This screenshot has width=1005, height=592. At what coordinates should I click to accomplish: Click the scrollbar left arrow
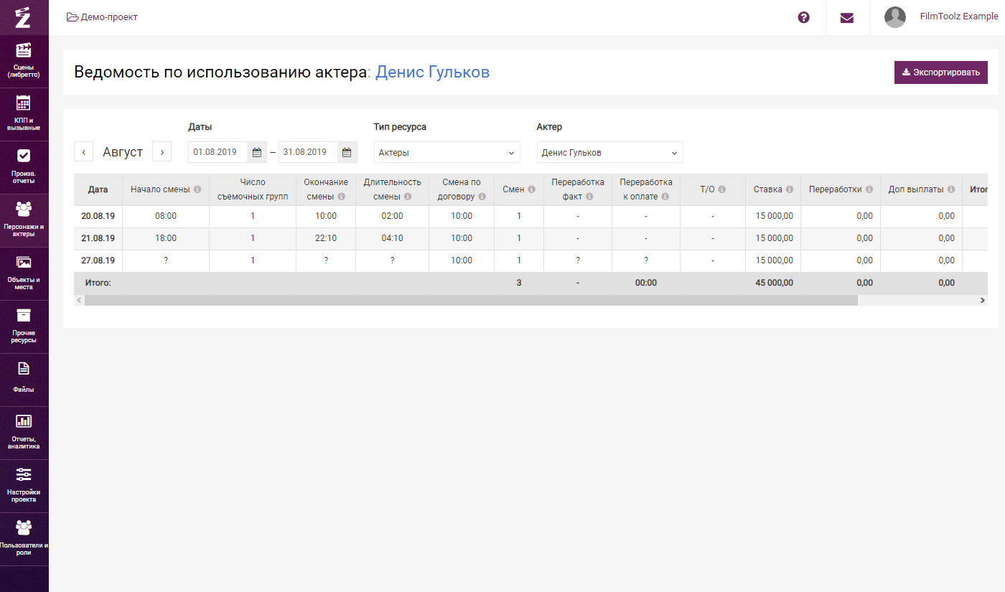79,301
